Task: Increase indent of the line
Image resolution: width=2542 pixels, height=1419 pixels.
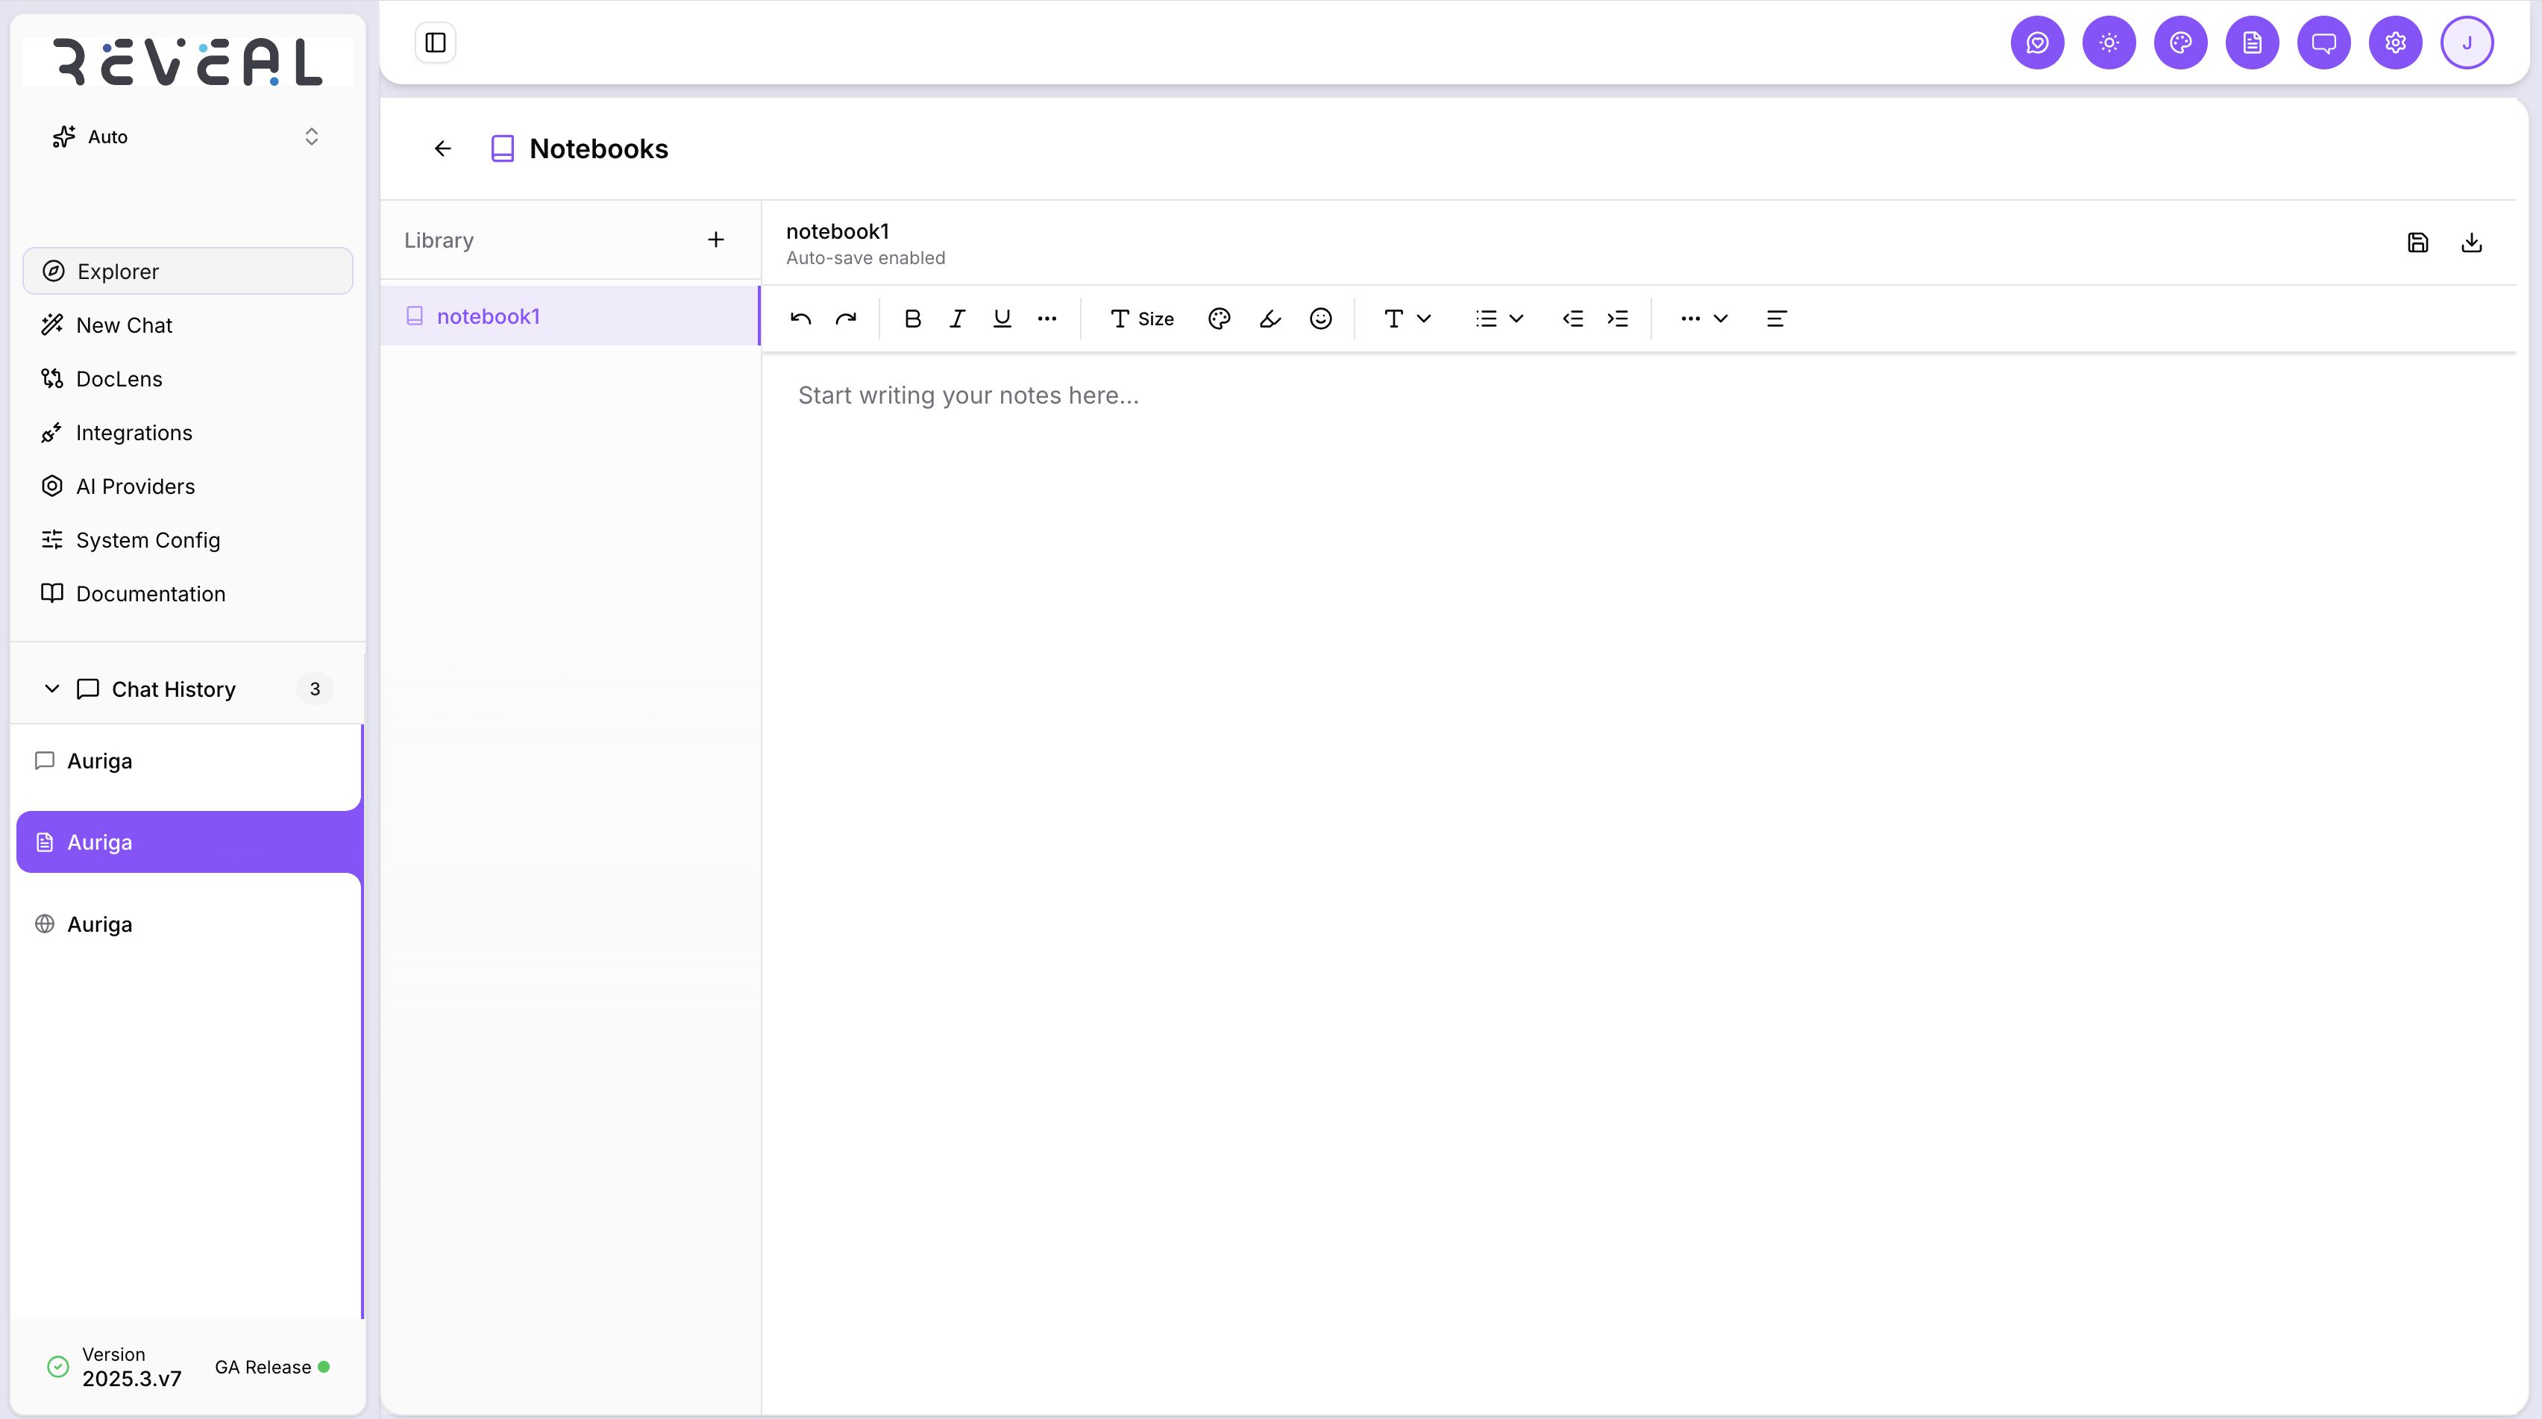Action: (1617, 319)
